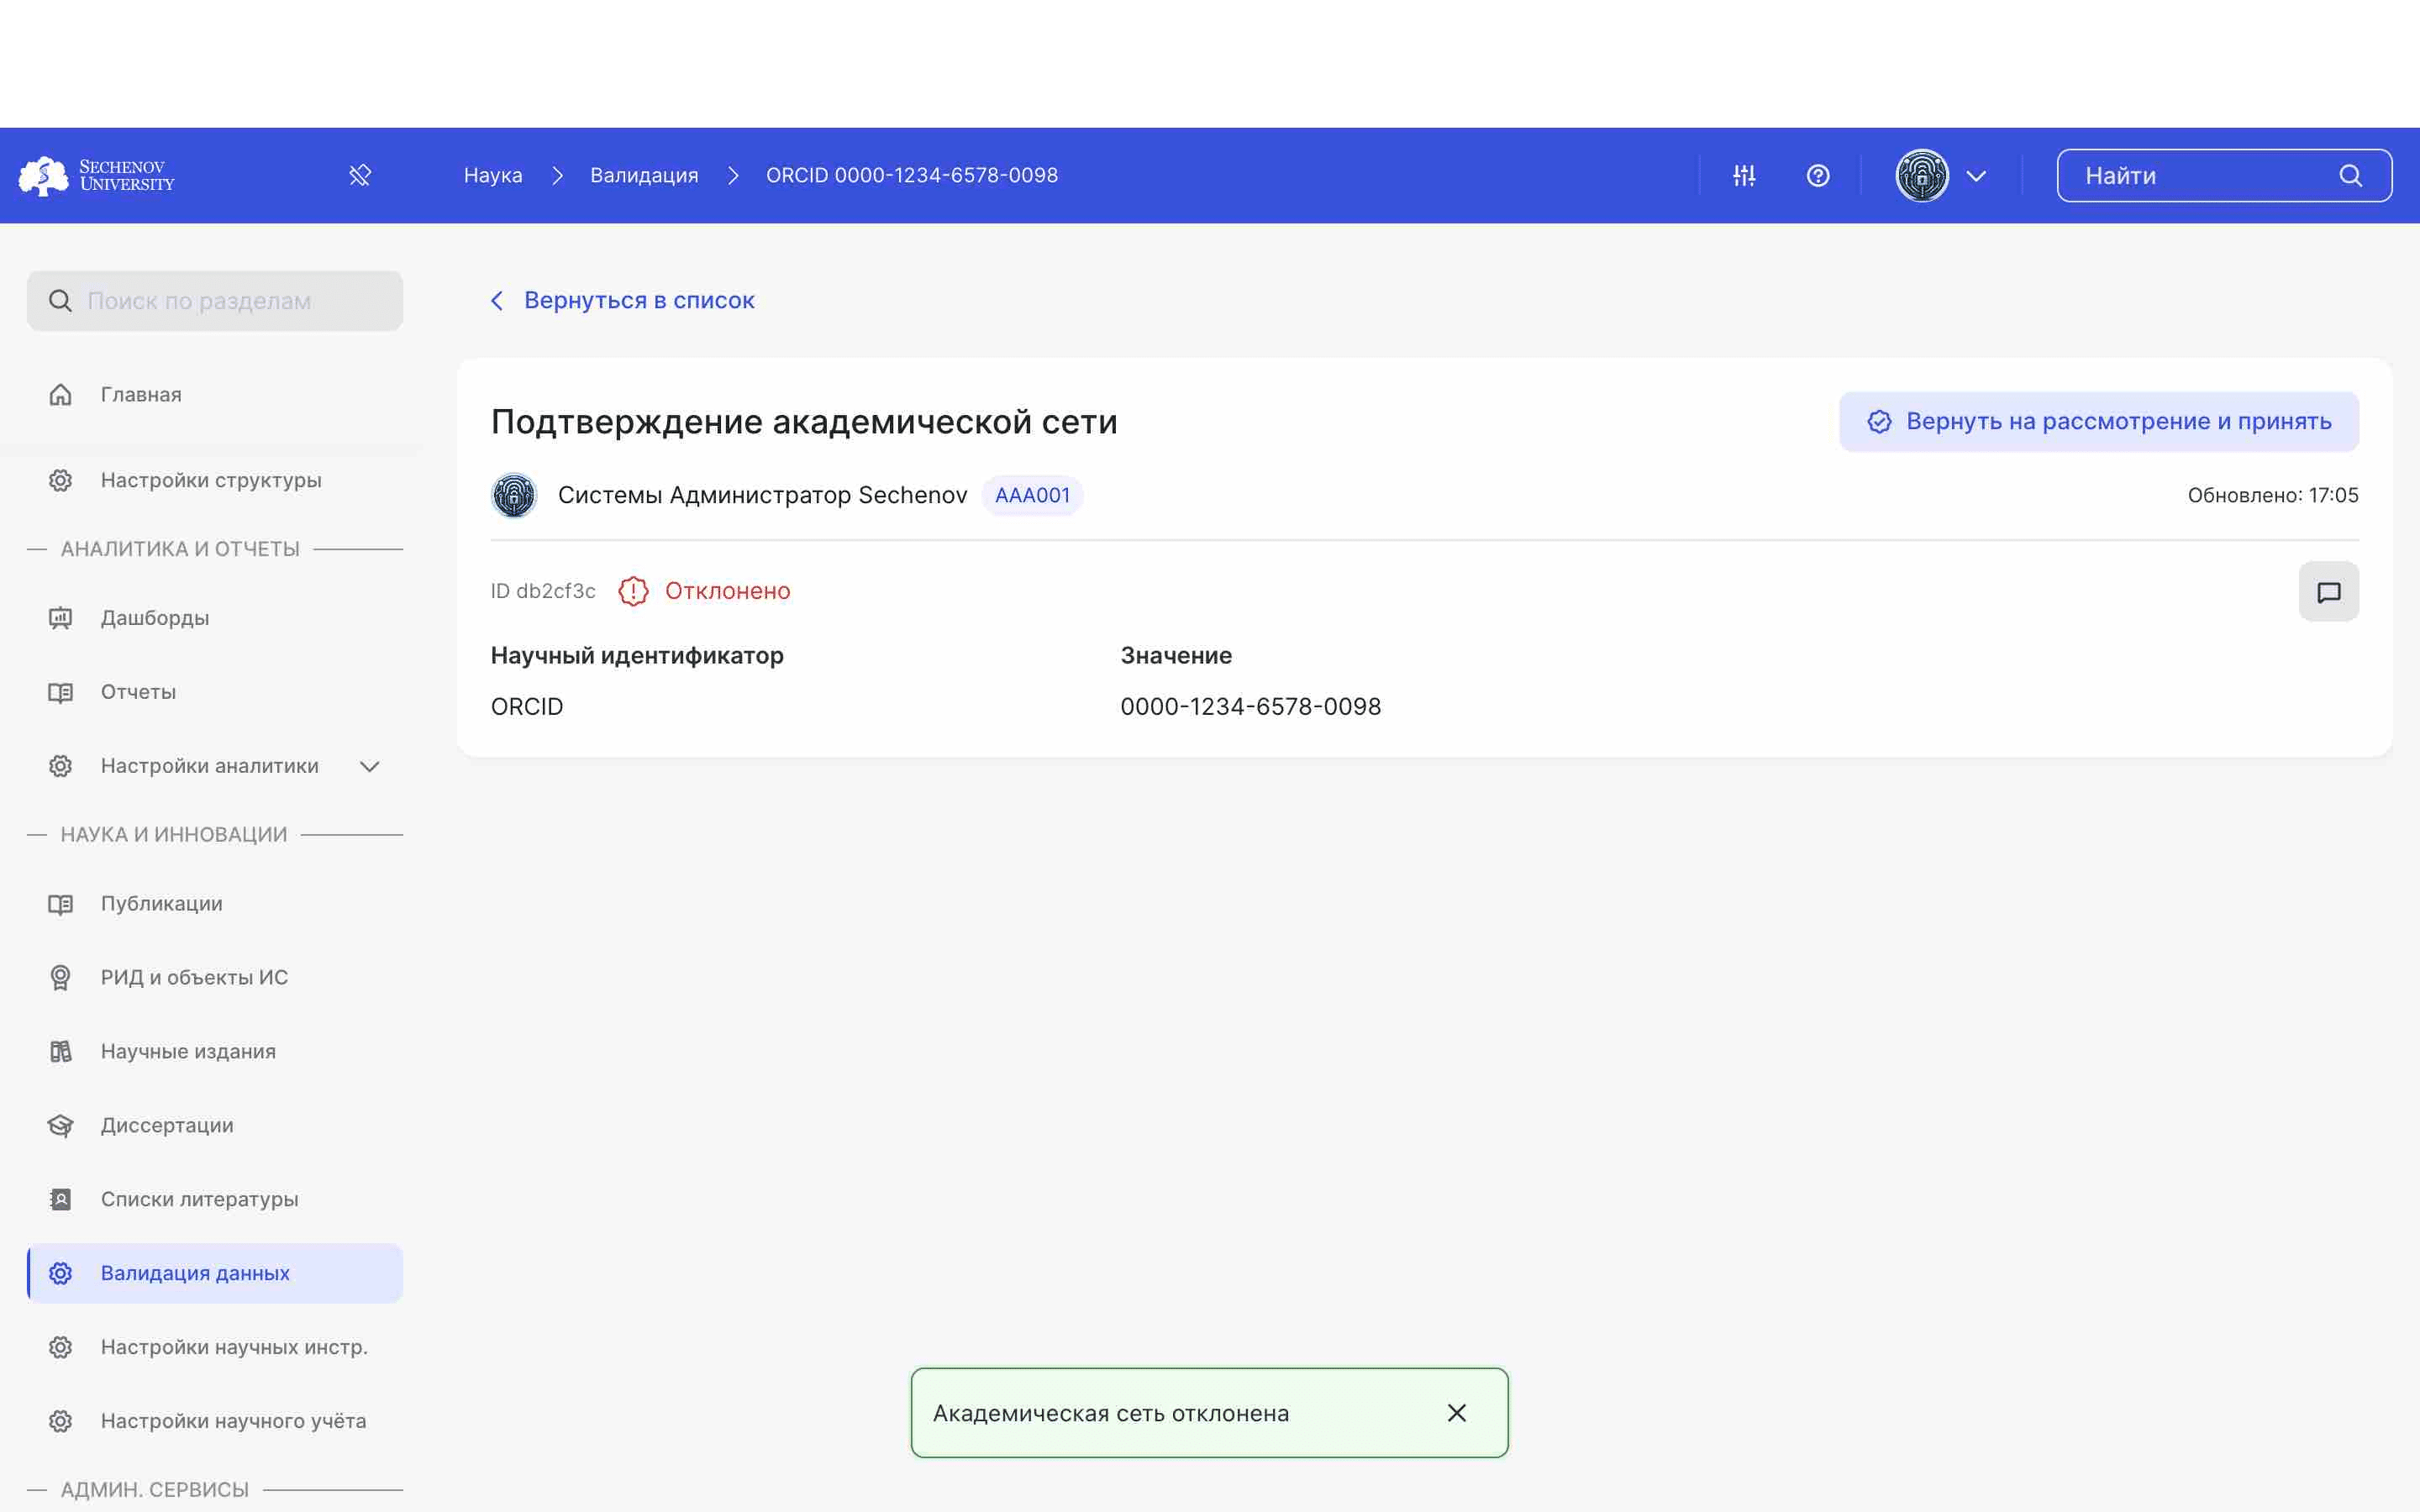Click the contact book icon for Списки литературы
The width and height of the screenshot is (2420, 1512).
click(60, 1200)
